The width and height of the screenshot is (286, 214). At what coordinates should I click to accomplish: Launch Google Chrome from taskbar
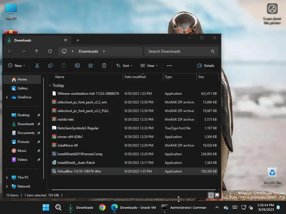pos(102,207)
